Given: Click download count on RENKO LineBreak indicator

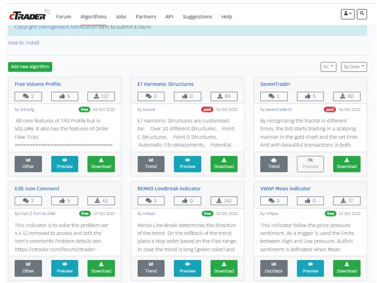Looking at the screenshot, I should coord(224,201).
